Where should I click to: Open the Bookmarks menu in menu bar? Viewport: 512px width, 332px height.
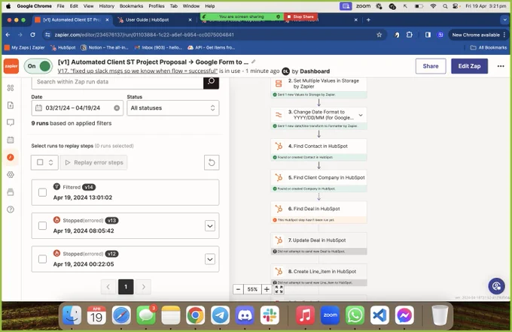(131, 6)
